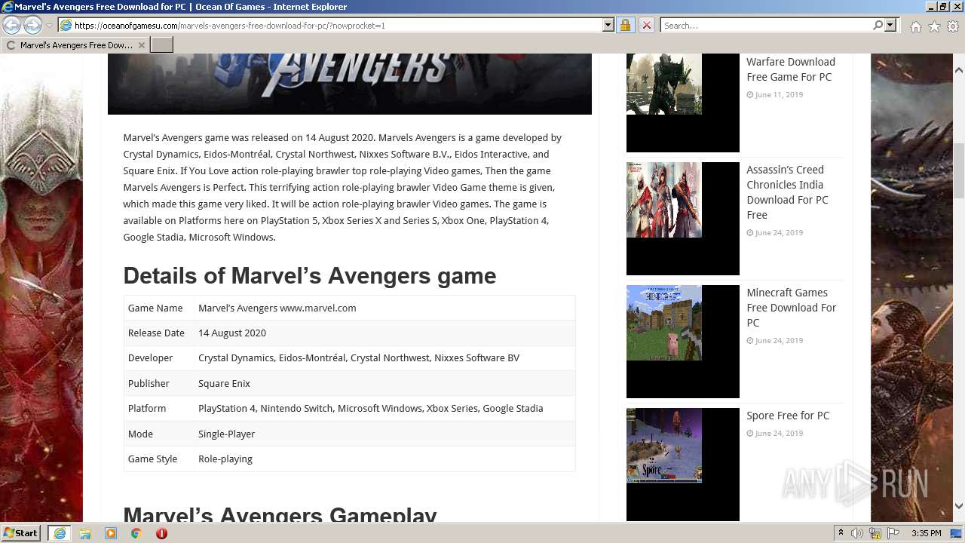Click the Marvel's Avengers Gameplay heading
The height and width of the screenshot is (543, 965).
tap(280, 514)
